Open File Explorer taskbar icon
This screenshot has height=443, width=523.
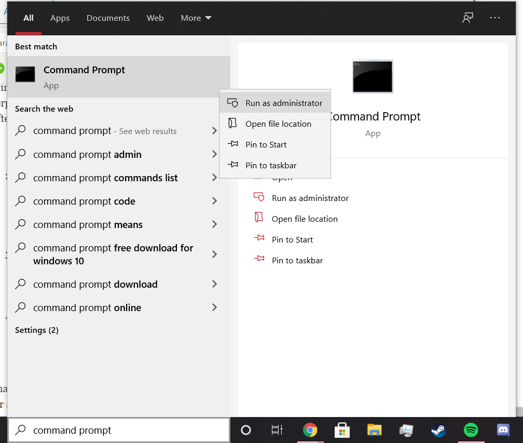[x=374, y=430]
